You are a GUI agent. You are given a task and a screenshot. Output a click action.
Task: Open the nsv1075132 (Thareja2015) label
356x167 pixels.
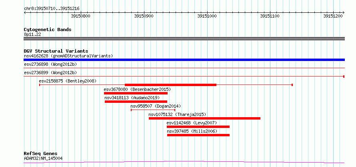point(177,114)
